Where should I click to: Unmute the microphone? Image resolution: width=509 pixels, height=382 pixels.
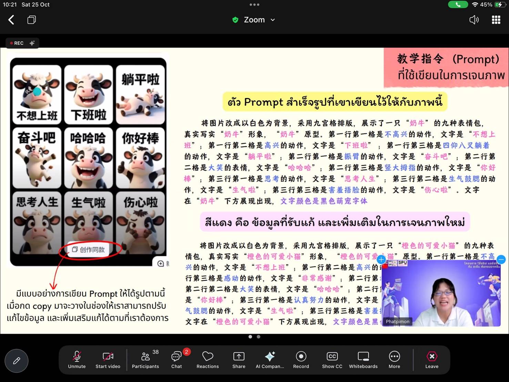(77, 360)
